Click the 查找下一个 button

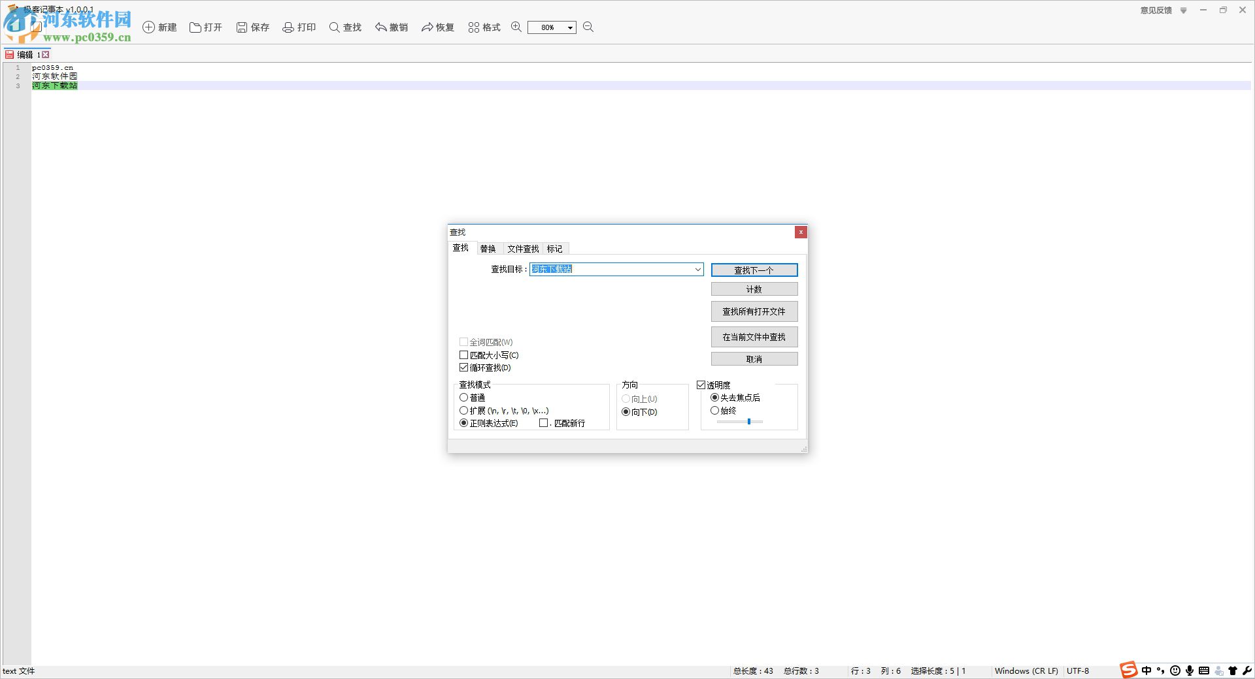754,270
